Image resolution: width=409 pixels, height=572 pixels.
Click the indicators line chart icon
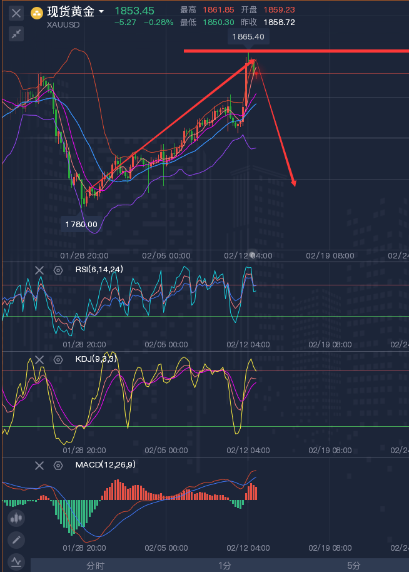point(16,561)
